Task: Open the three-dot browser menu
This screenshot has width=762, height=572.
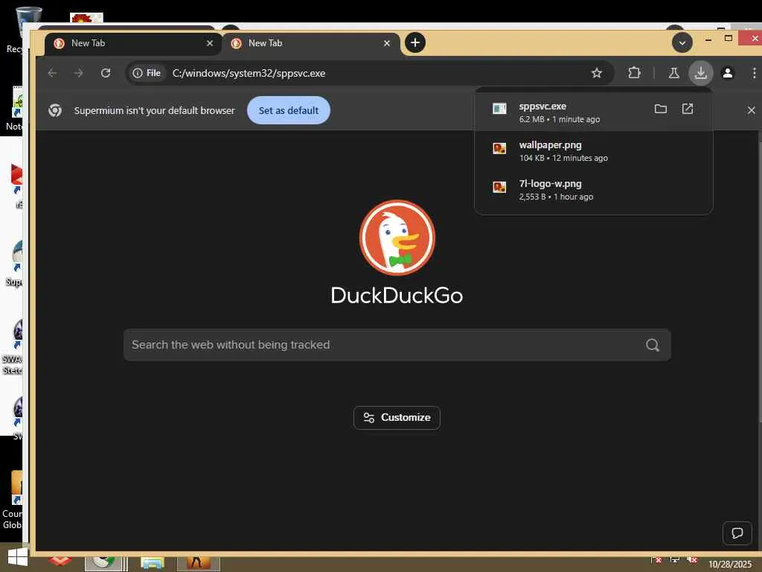Action: pyautogui.click(x=754, y=73)
